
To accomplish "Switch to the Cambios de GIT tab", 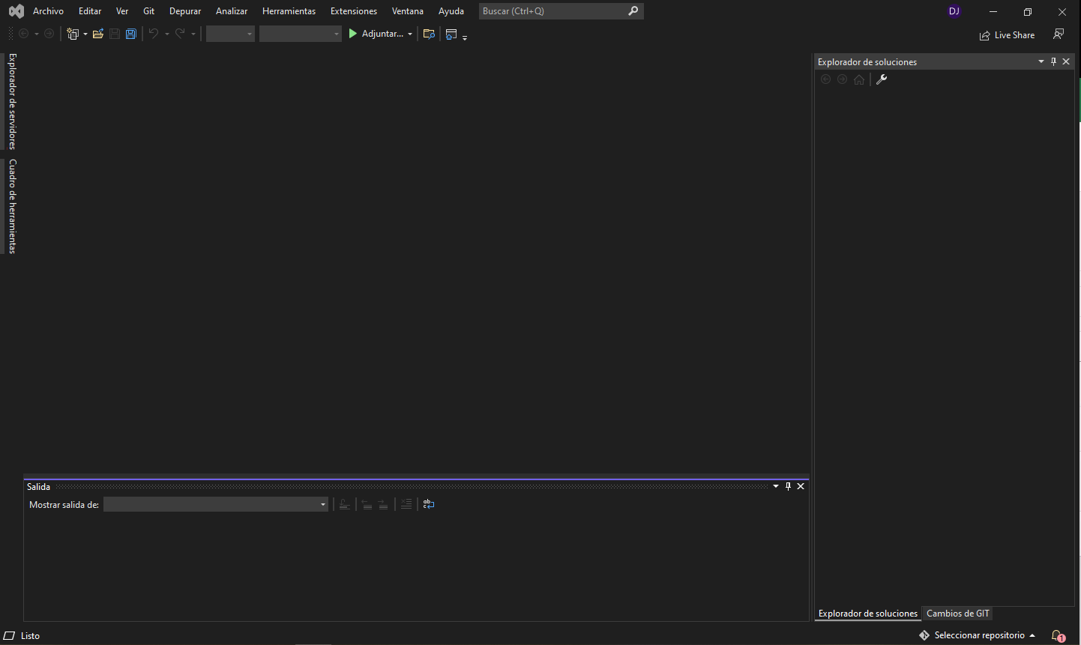I will pyautogui.click(x=957, y=614).
